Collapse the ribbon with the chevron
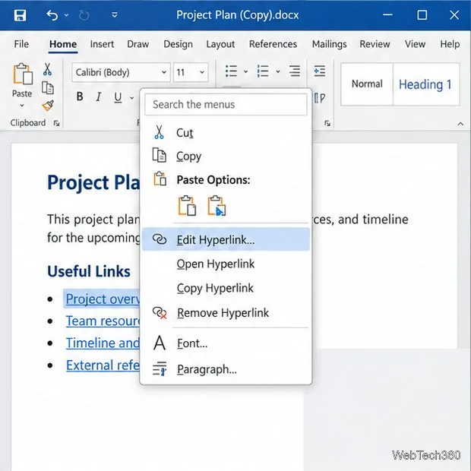The height and width of the screenshot is (471, 471). [460, 124]
